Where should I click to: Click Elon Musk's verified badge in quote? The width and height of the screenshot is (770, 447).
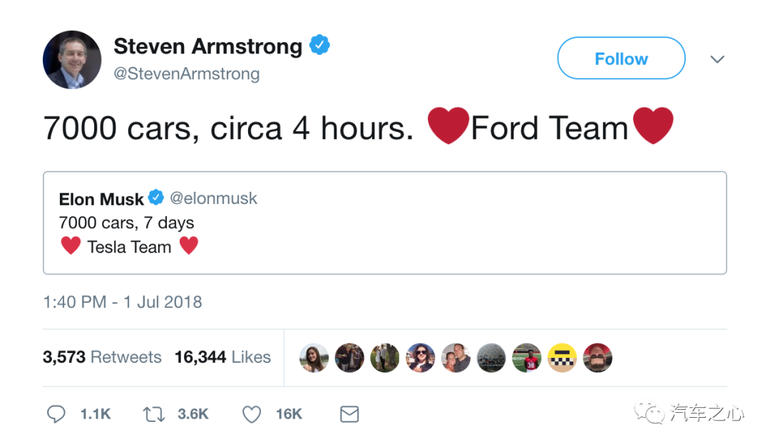click(156, 198)
